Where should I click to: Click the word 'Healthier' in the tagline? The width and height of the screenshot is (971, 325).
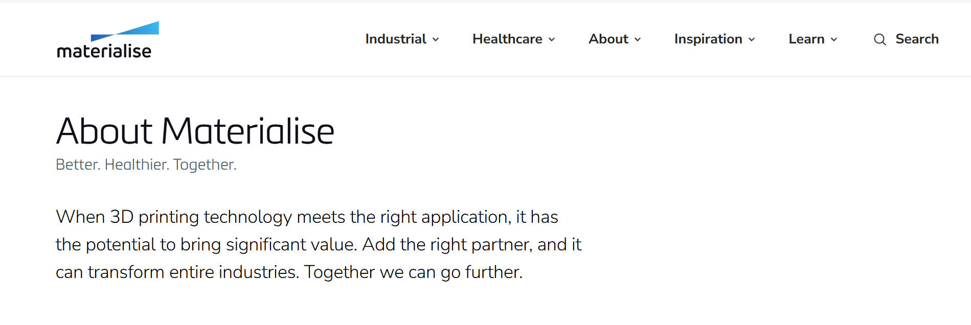point(137,165)
